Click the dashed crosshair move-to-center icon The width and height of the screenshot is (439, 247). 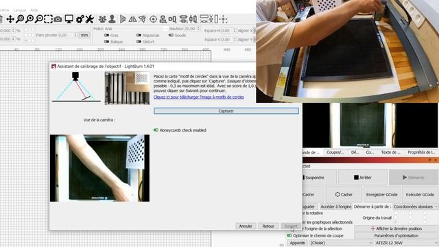click(x=223, y=19)
